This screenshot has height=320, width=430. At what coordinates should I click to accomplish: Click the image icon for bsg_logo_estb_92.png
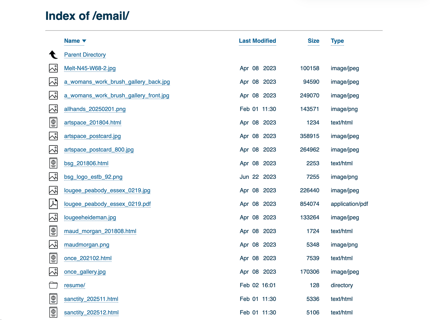(x=53, y=177)
